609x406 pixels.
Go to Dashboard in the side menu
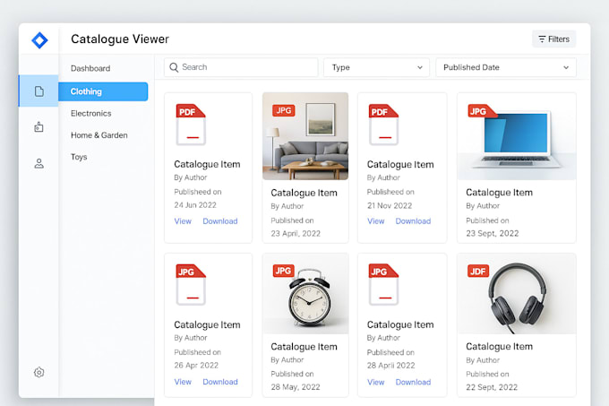[90, 68]
